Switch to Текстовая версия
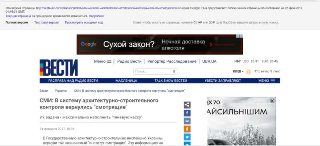This screenshot has height=146, width=320. click(46, 22)
